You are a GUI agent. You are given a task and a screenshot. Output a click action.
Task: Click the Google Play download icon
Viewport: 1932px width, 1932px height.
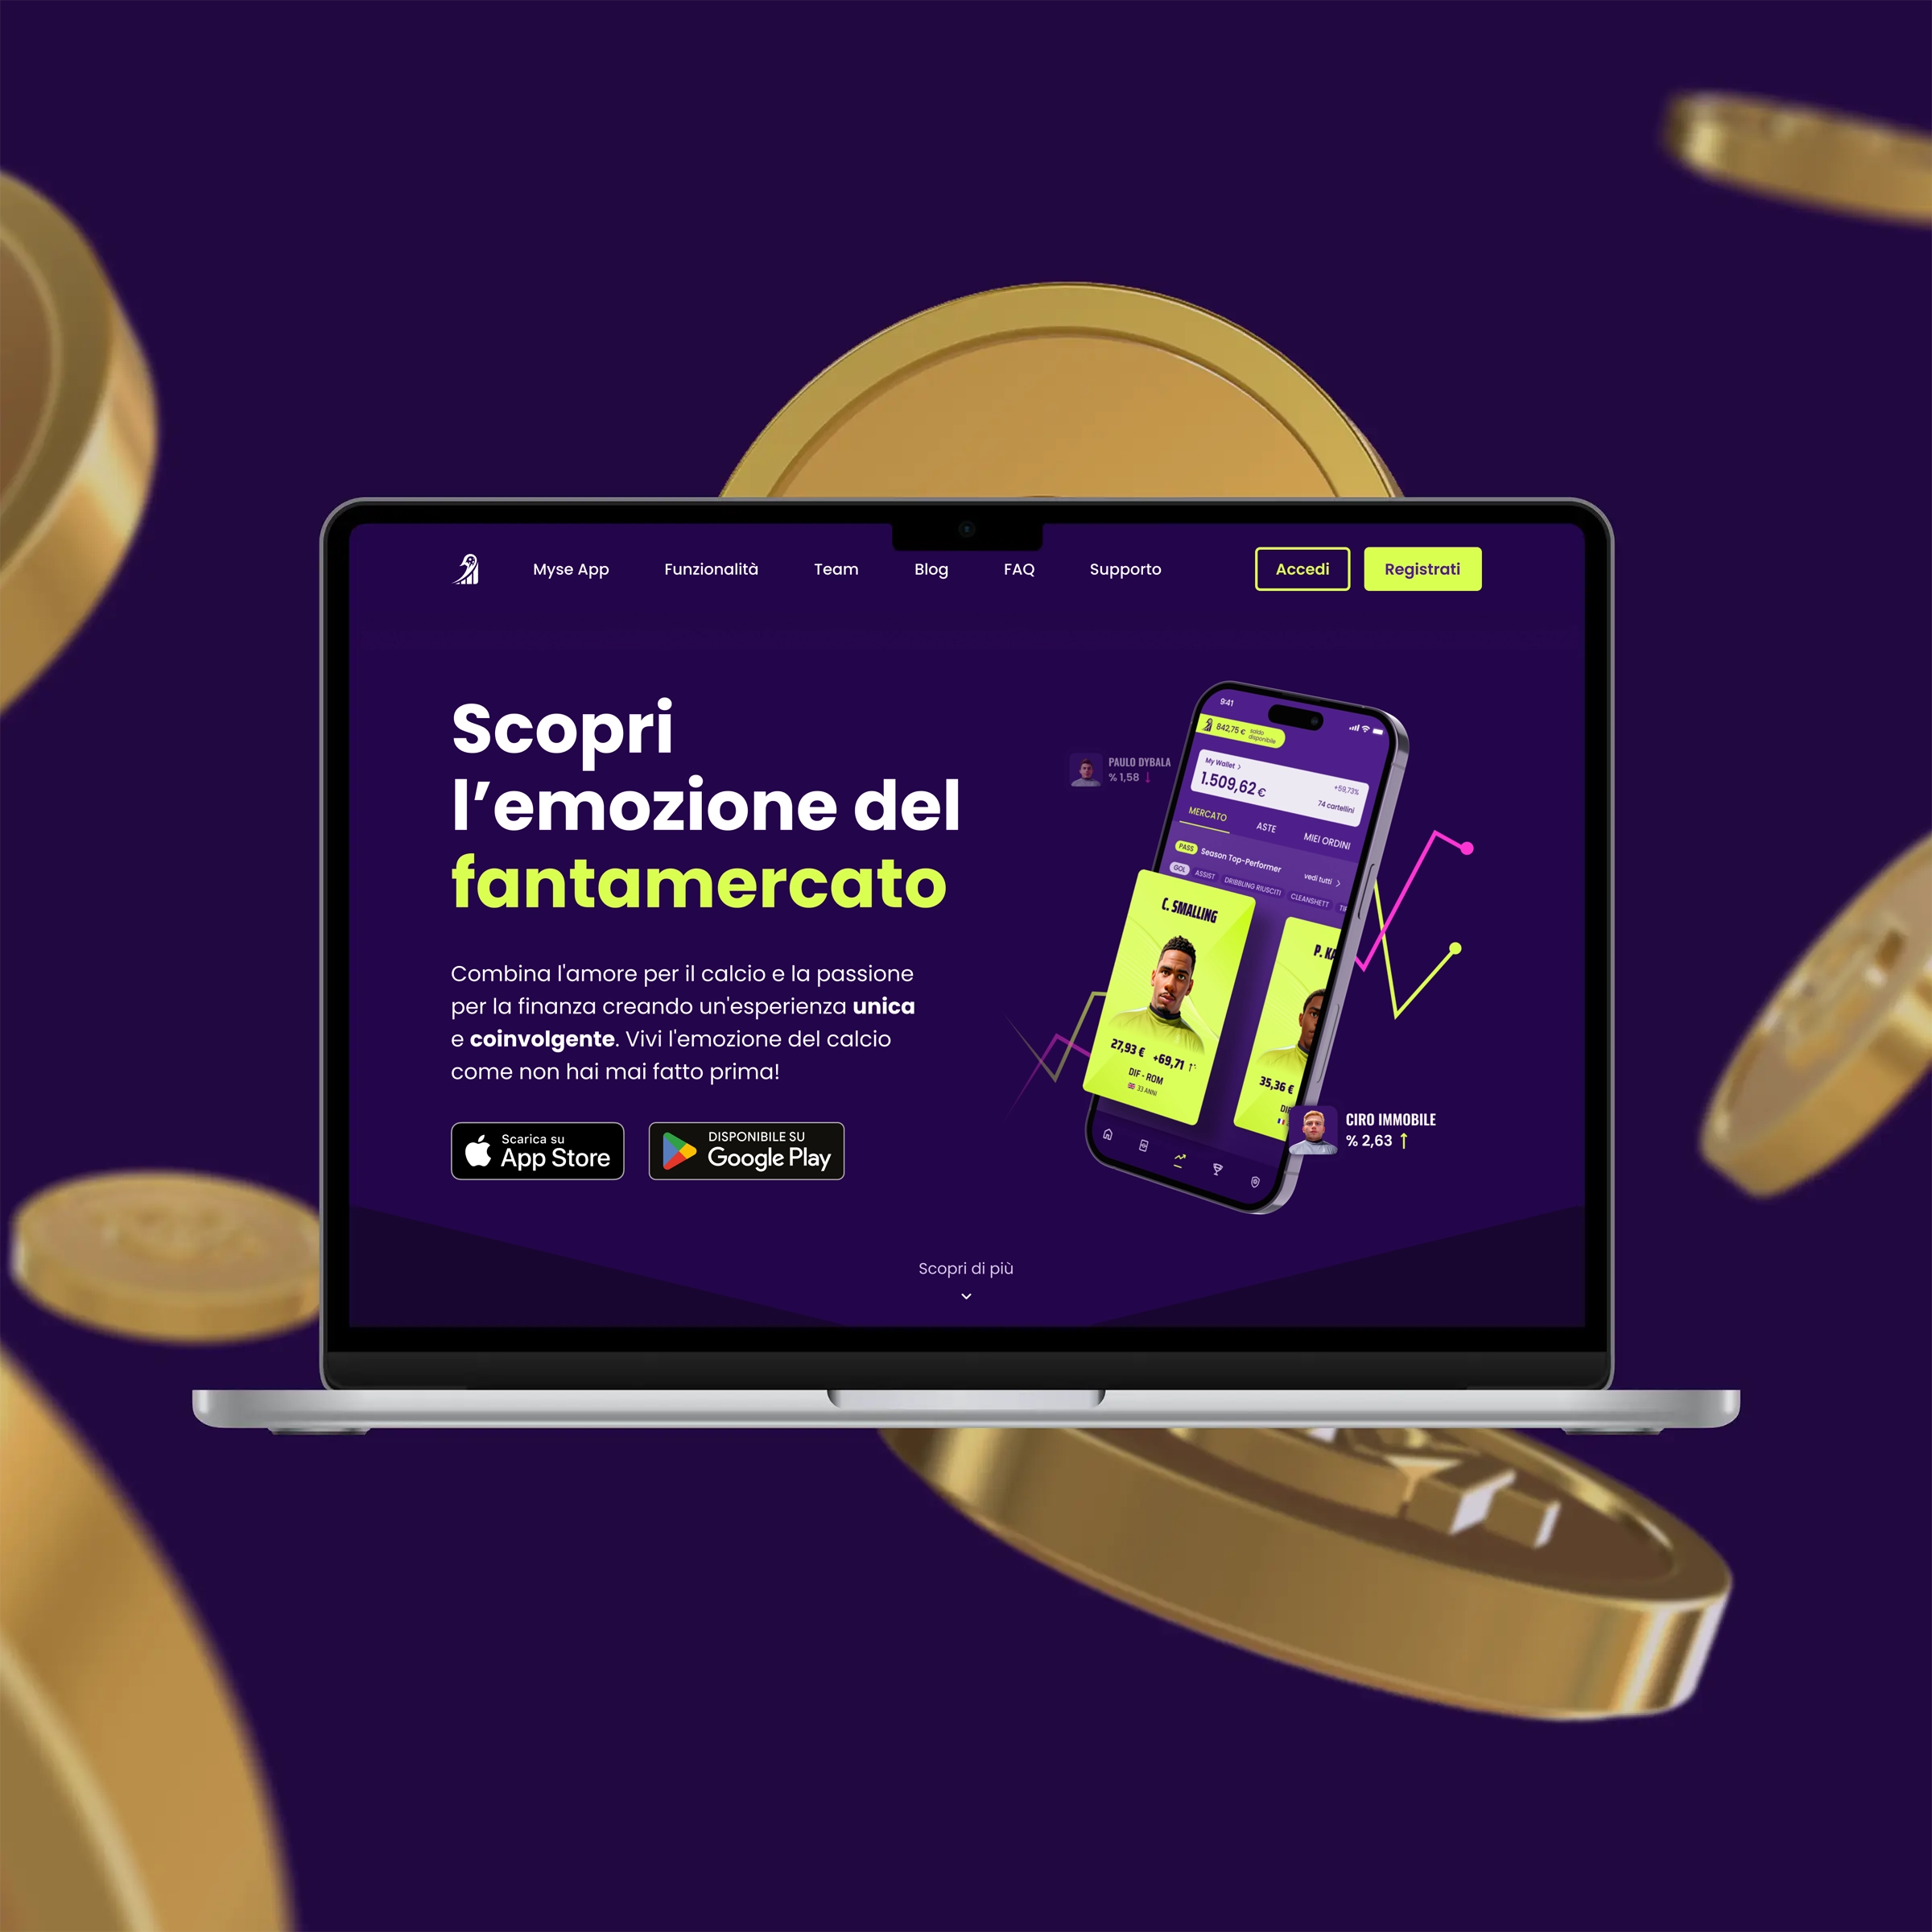tap(745, 1152)
